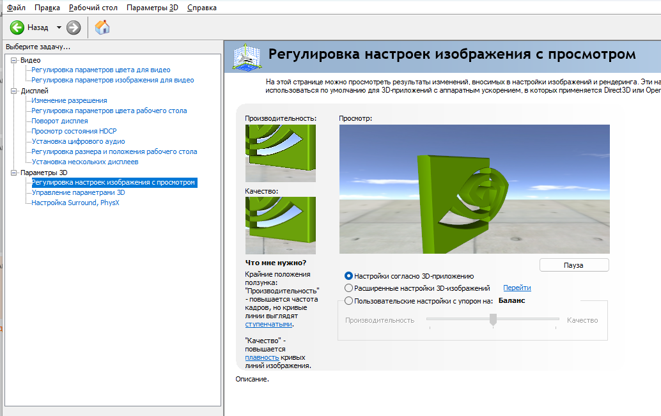Click the grey Forward arrow icon

tap(74, 27)
